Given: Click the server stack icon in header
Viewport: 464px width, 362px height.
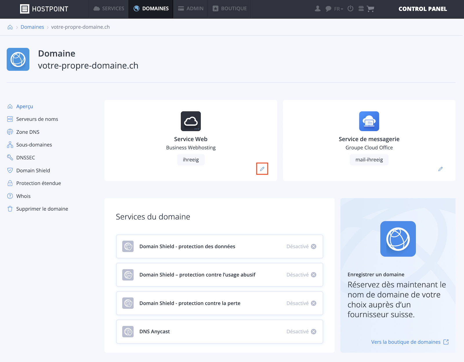Looking at the screenshot, I should pos(361,9).
